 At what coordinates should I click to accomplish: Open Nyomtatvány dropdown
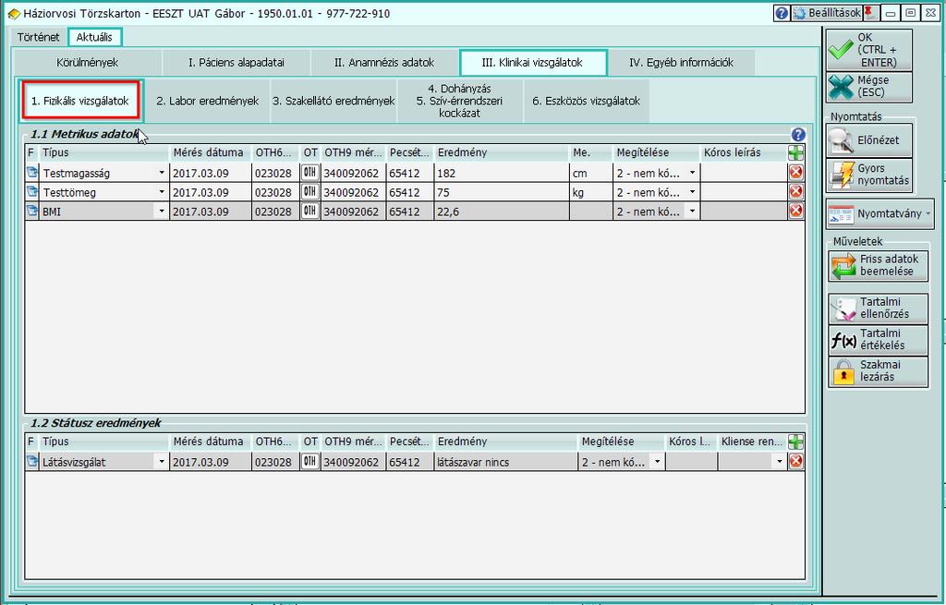879,213
